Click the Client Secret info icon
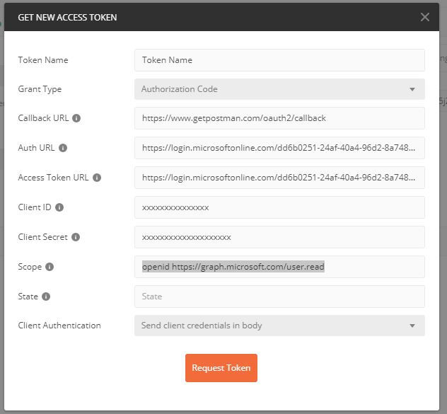Viewport: 447px width, 414px height. [x=76, y=237]
